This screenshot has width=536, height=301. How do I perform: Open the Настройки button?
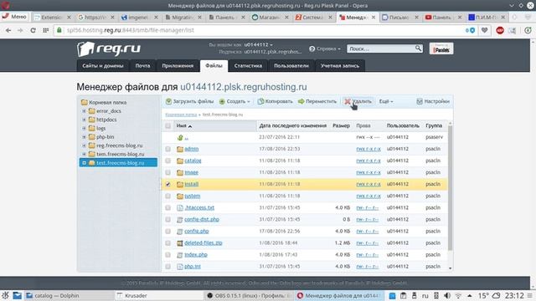coord(433,101)
